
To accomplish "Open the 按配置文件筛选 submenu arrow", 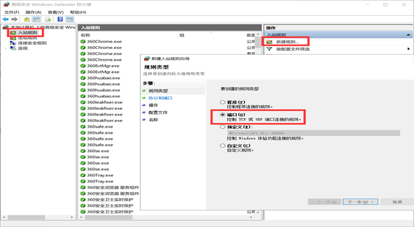I will [408, 49].
